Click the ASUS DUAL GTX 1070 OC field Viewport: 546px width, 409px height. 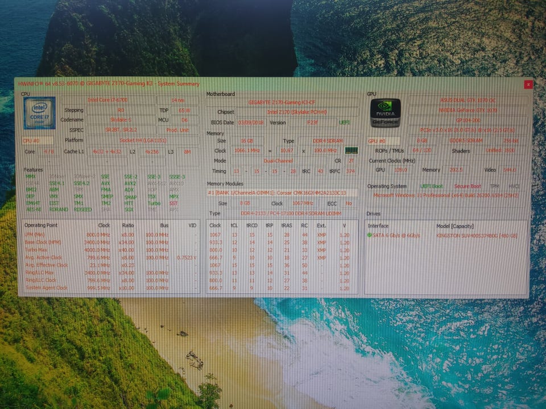click(x=468, y=100)
